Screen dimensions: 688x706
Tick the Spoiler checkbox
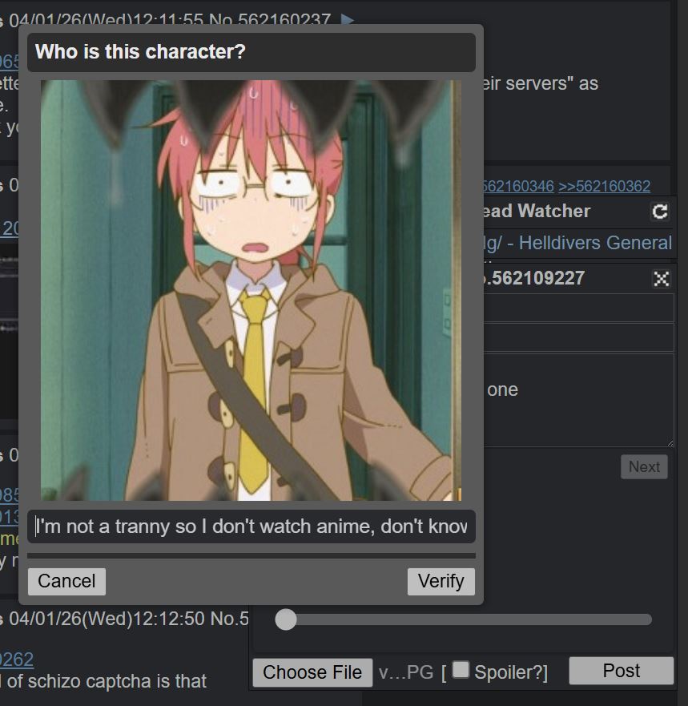tap(461, 669)
